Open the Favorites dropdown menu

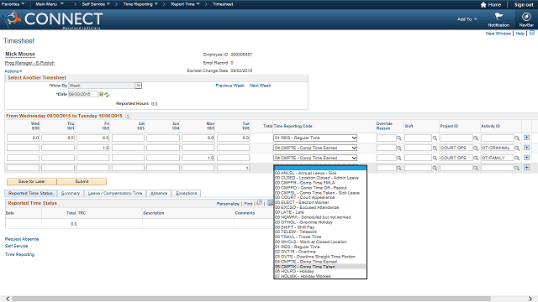point(13,4)
